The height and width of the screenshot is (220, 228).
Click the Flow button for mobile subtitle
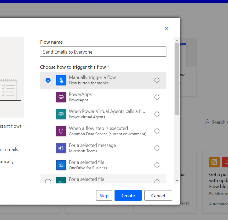coord(89,83)
